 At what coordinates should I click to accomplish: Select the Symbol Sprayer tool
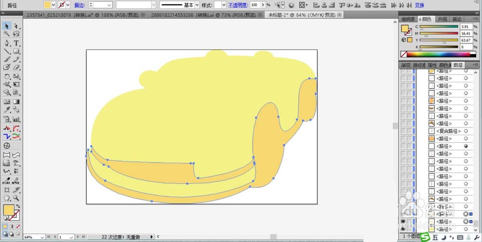pos(7,119)
